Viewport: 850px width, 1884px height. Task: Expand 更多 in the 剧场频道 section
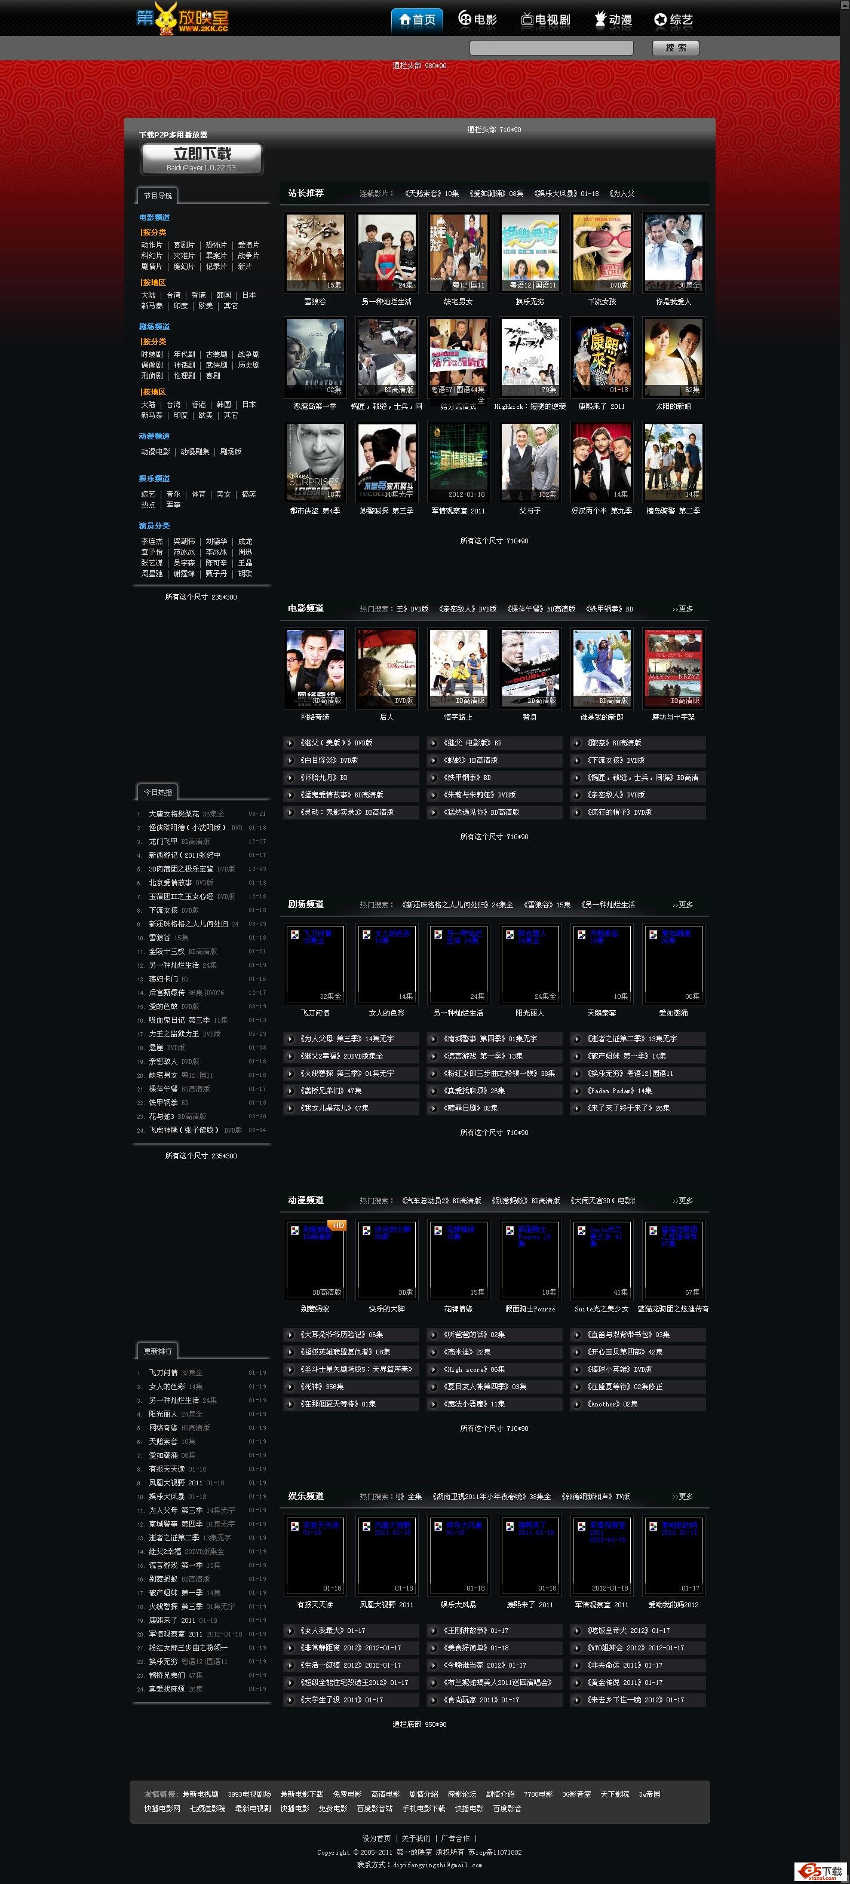[x=683, y=905]
